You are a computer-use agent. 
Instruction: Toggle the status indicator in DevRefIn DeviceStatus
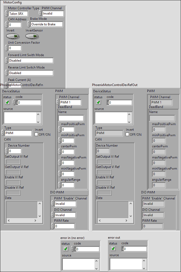[x=7, y=102]
